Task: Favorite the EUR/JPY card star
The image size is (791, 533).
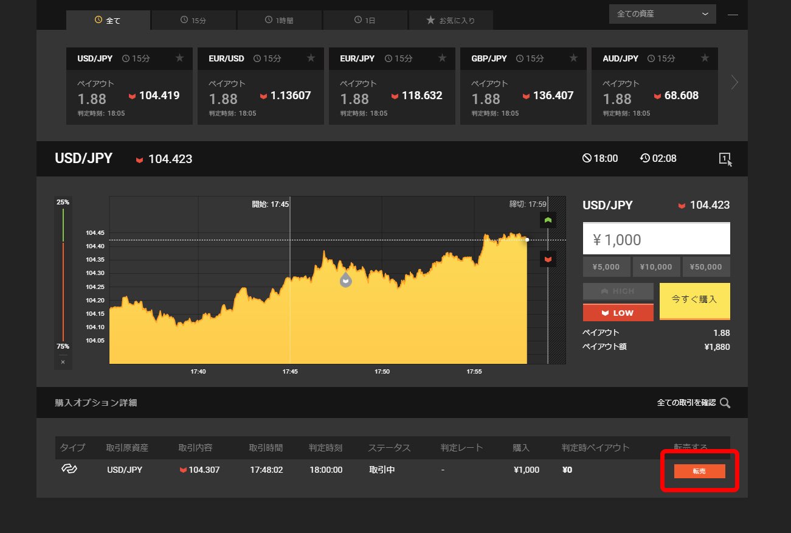Action: tap(442, 58)
